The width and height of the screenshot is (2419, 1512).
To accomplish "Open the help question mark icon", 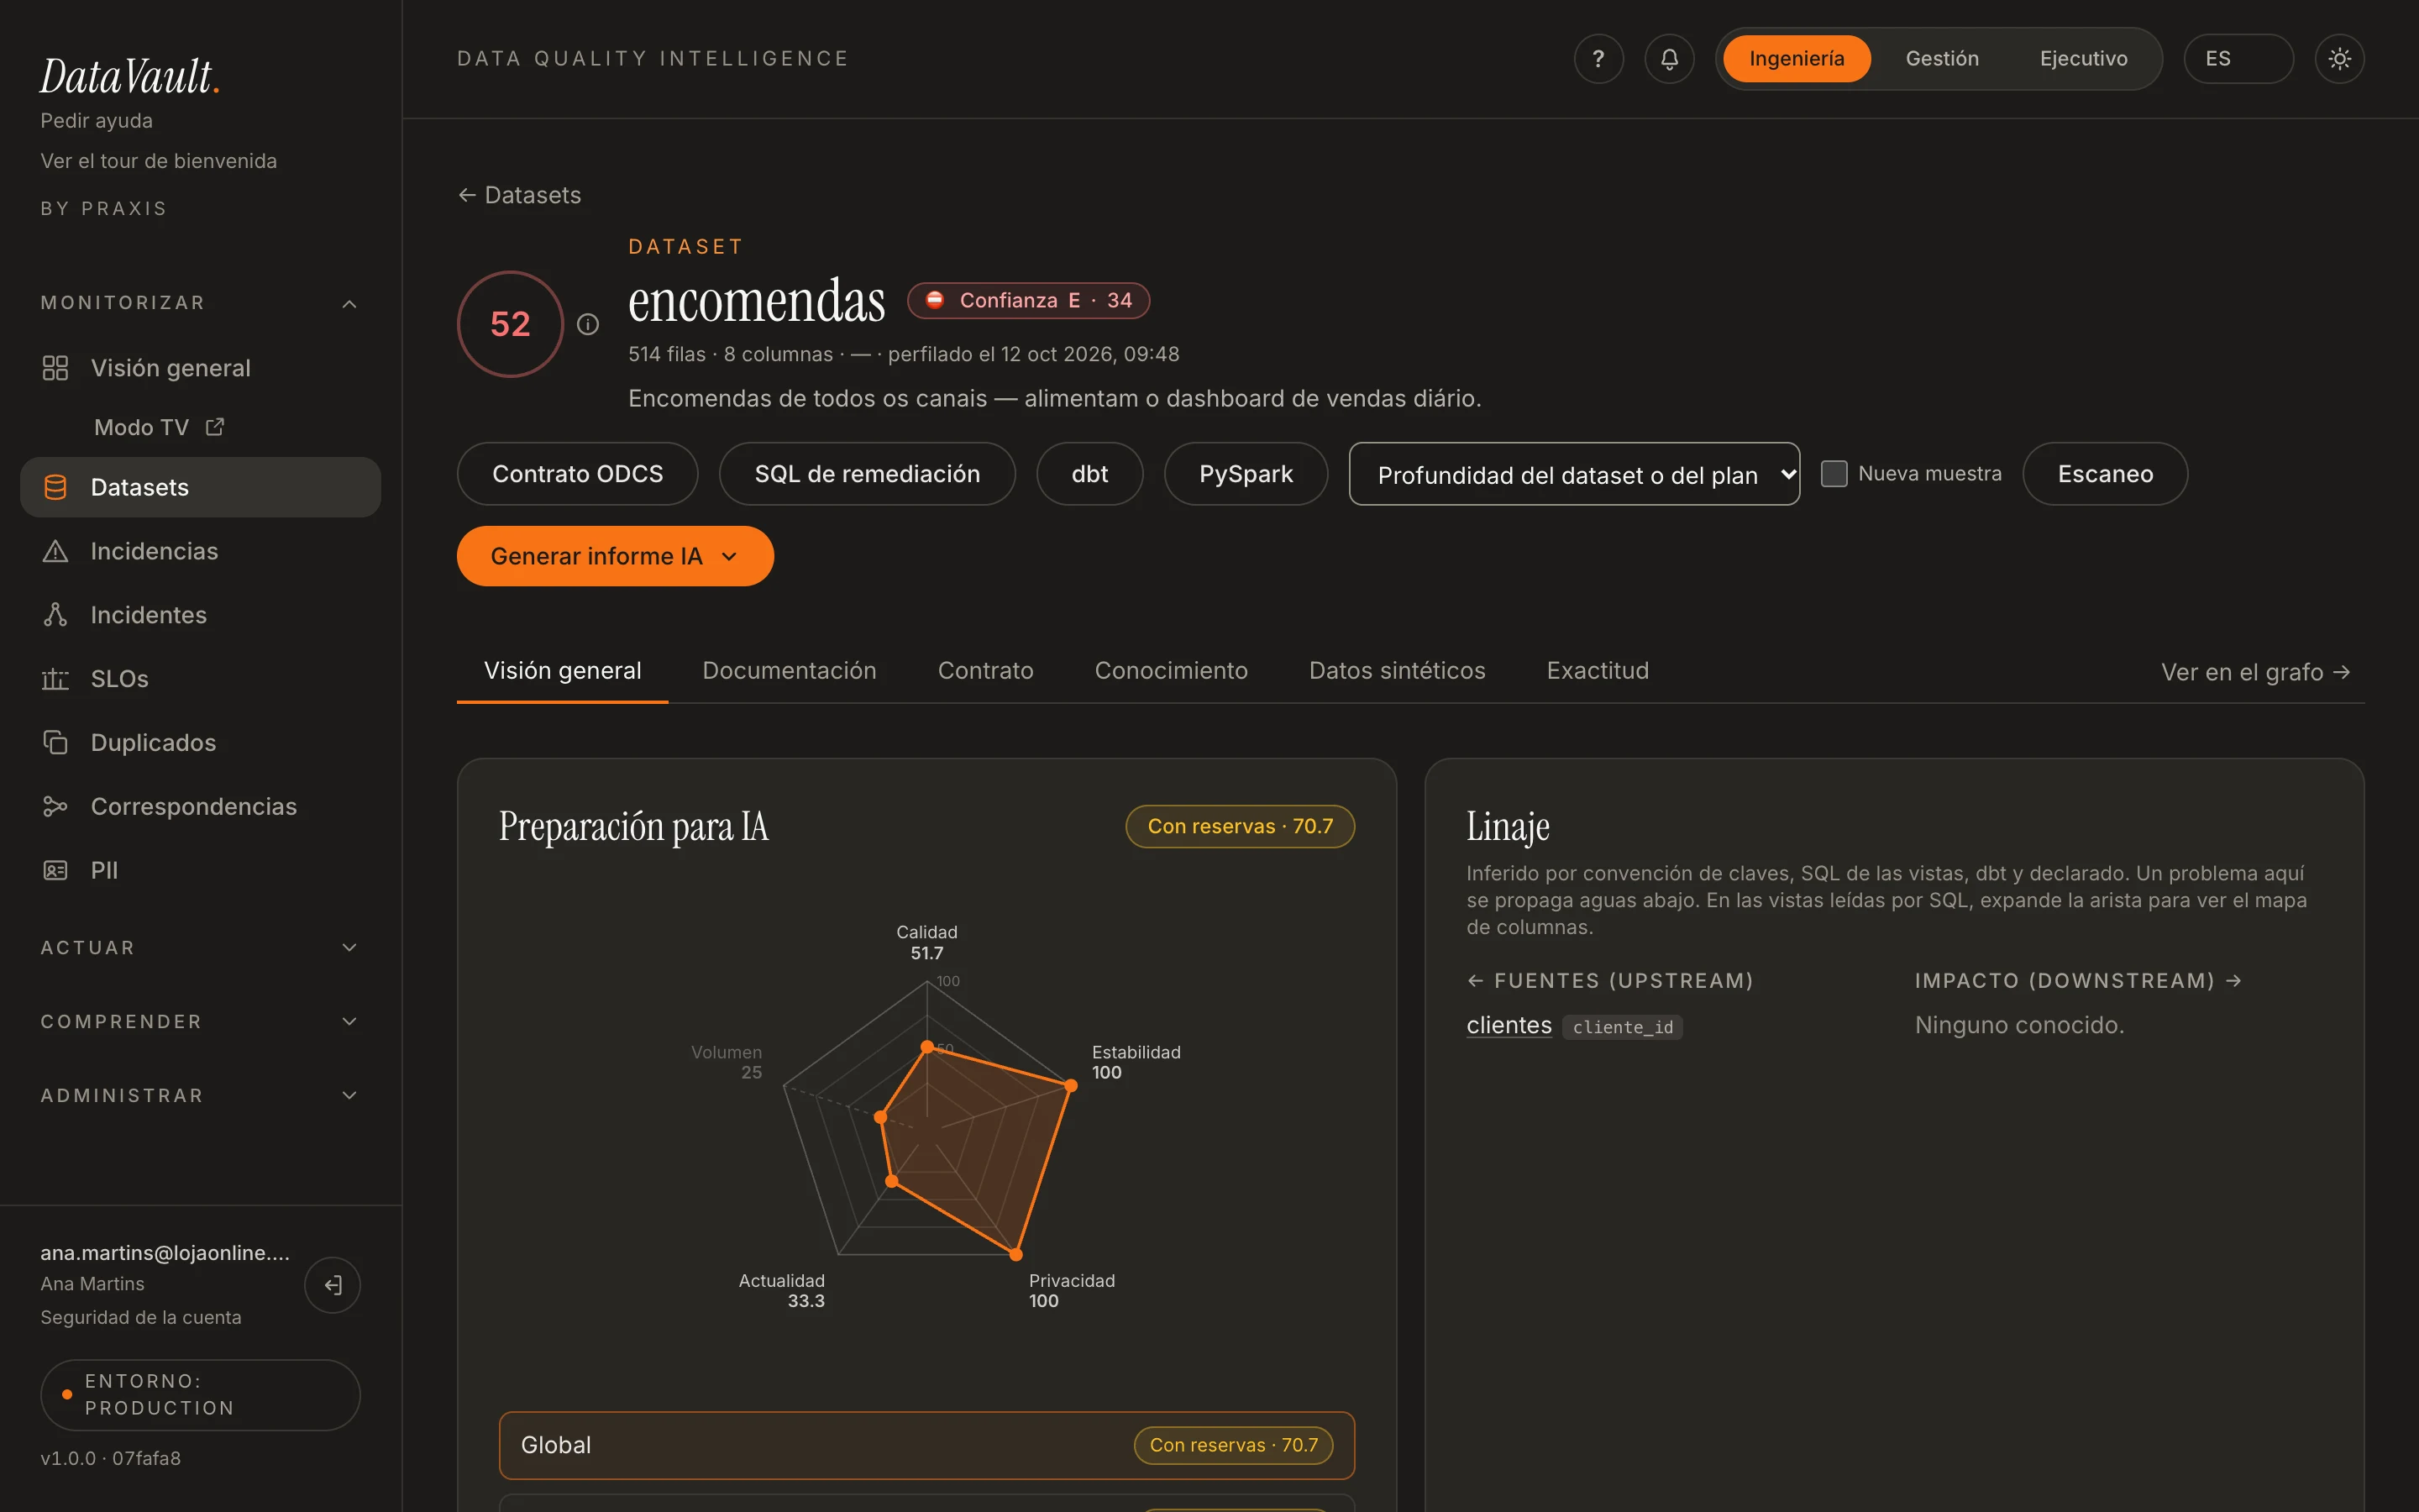I will click(x=1598, y=59).
